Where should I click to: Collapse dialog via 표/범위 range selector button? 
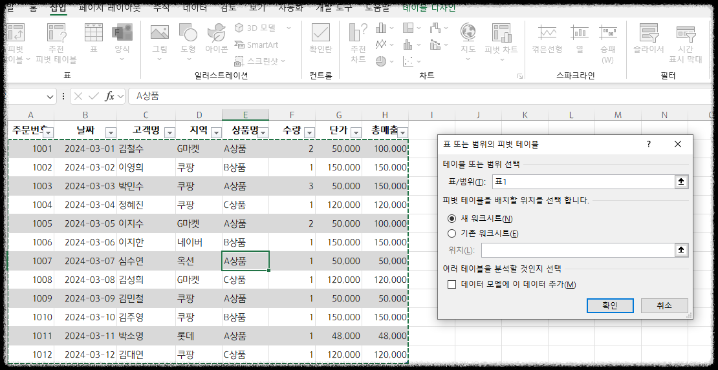pos(681,181)
